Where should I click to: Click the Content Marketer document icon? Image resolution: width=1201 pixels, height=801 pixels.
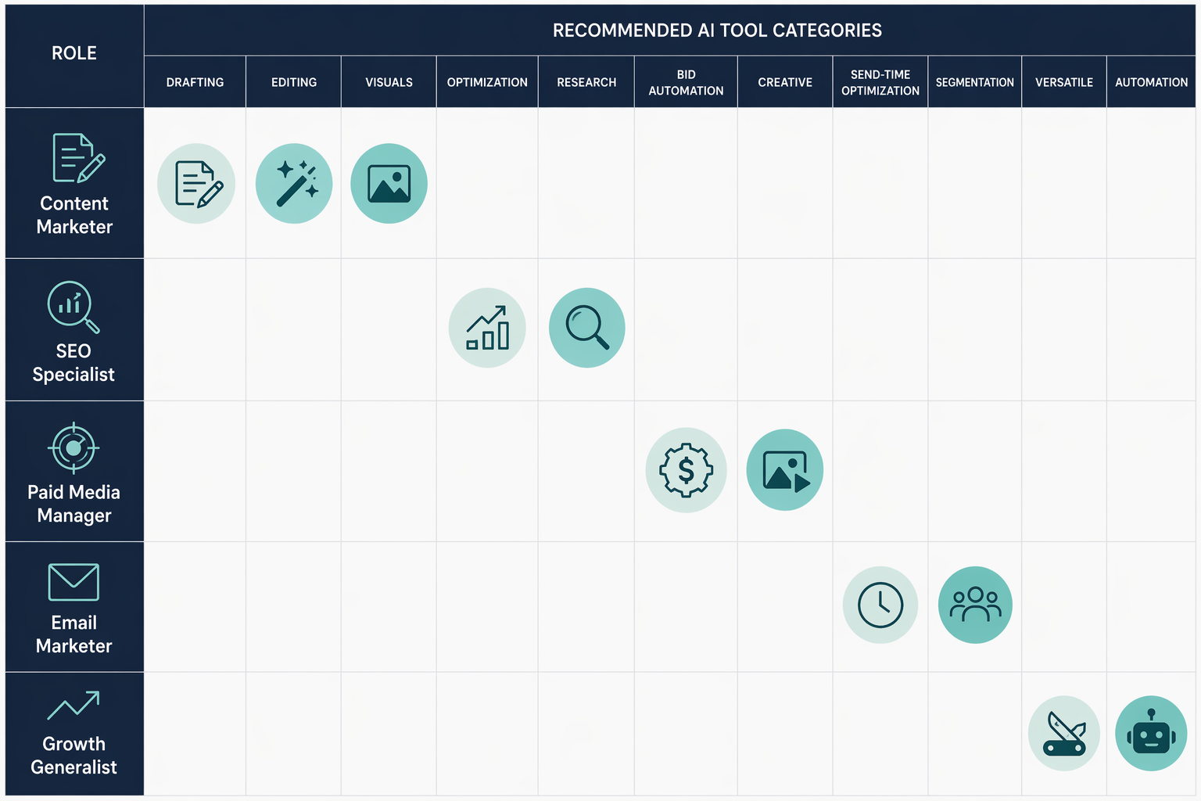78,157
